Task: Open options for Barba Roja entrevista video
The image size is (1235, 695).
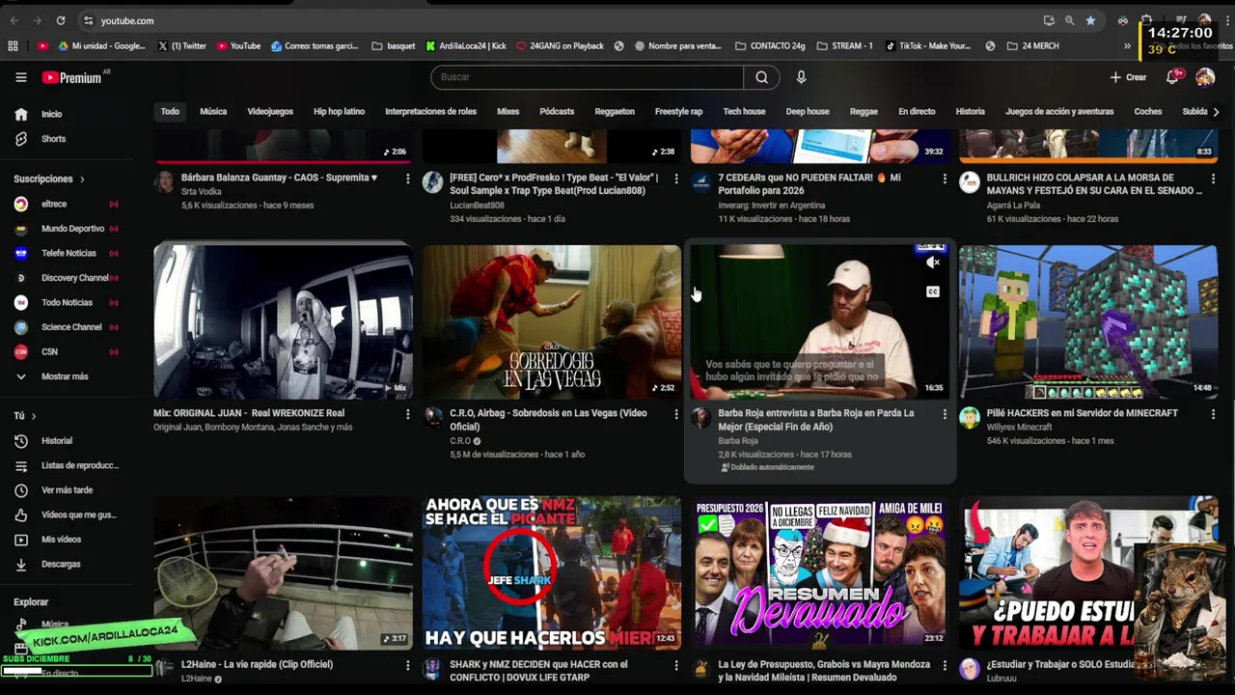Action: [x=944, y=414]
